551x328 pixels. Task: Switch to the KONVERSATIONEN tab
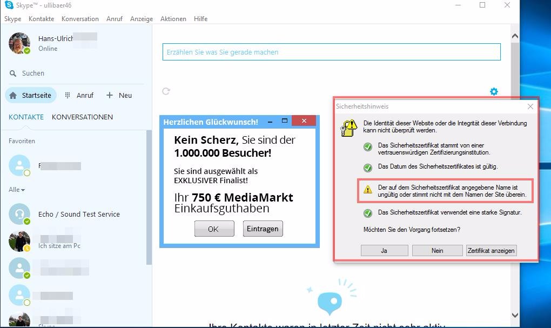click(x=82, y=117)
